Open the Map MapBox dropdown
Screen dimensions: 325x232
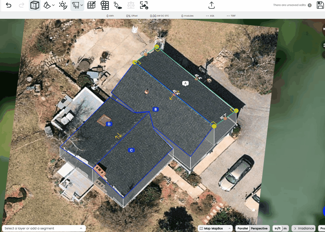click(x=215, y=228)
